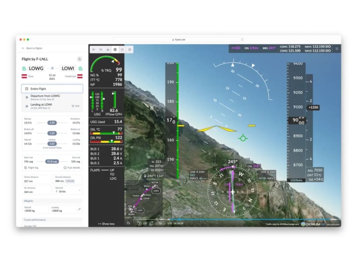The height and width of the screenshot is (268, 357).
Task: Click the 91.8 usg fuel used pill
Action: (52, 162)
